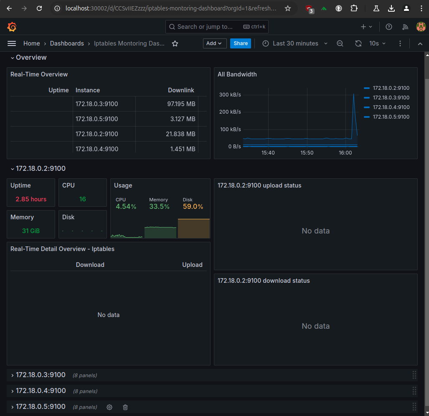Sort table by Uptime column header
The height and width of the screenshot is (416, 429).
click(58, 90)
